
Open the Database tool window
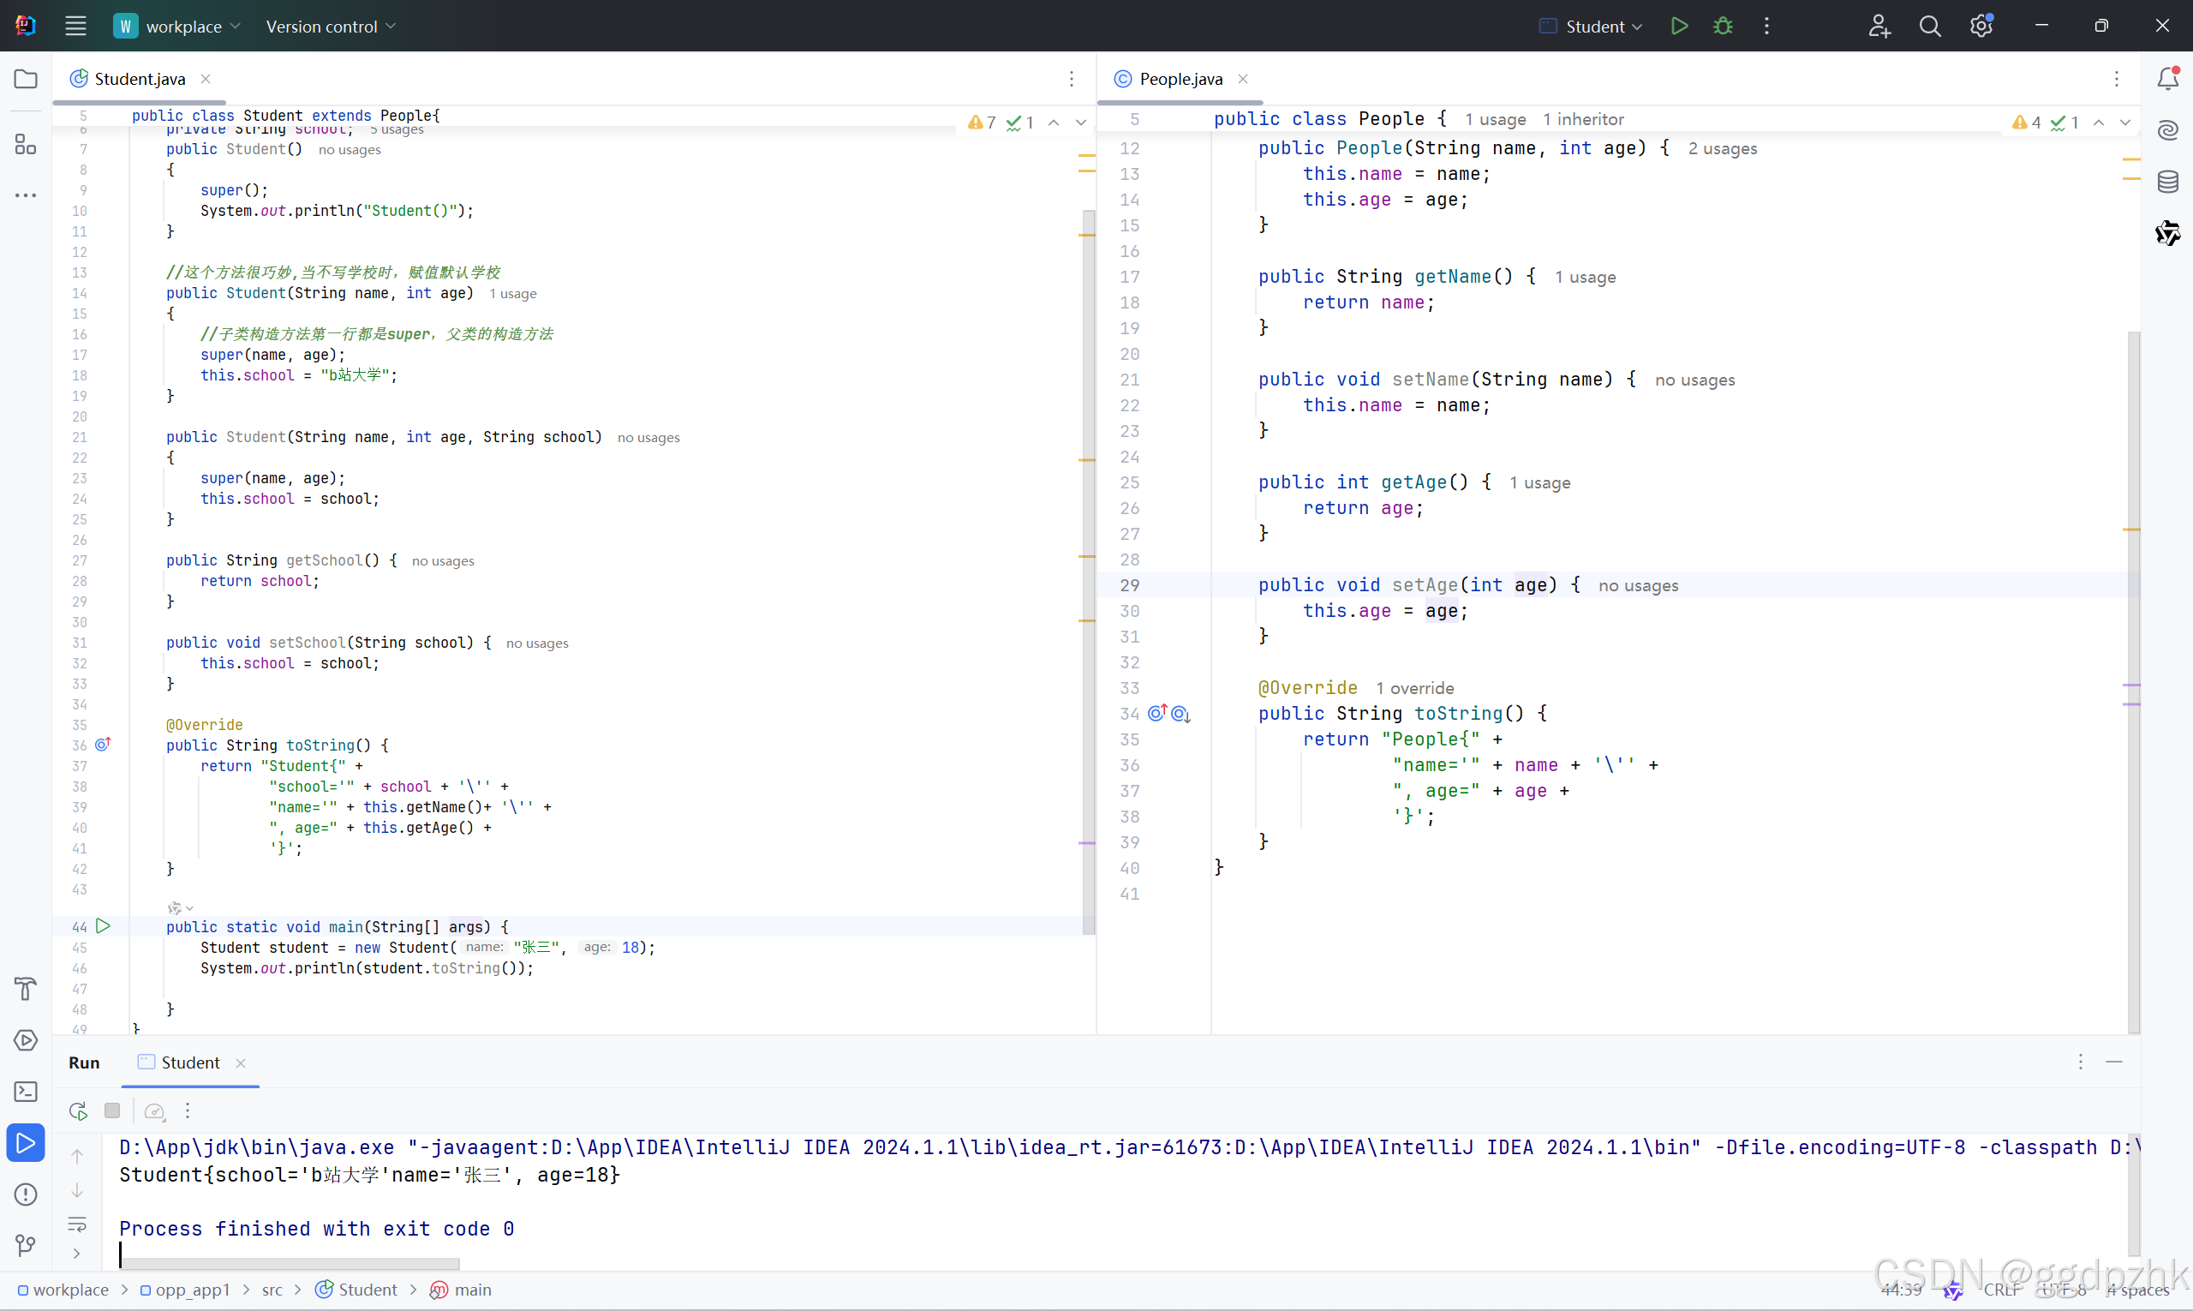[2168, 182]
